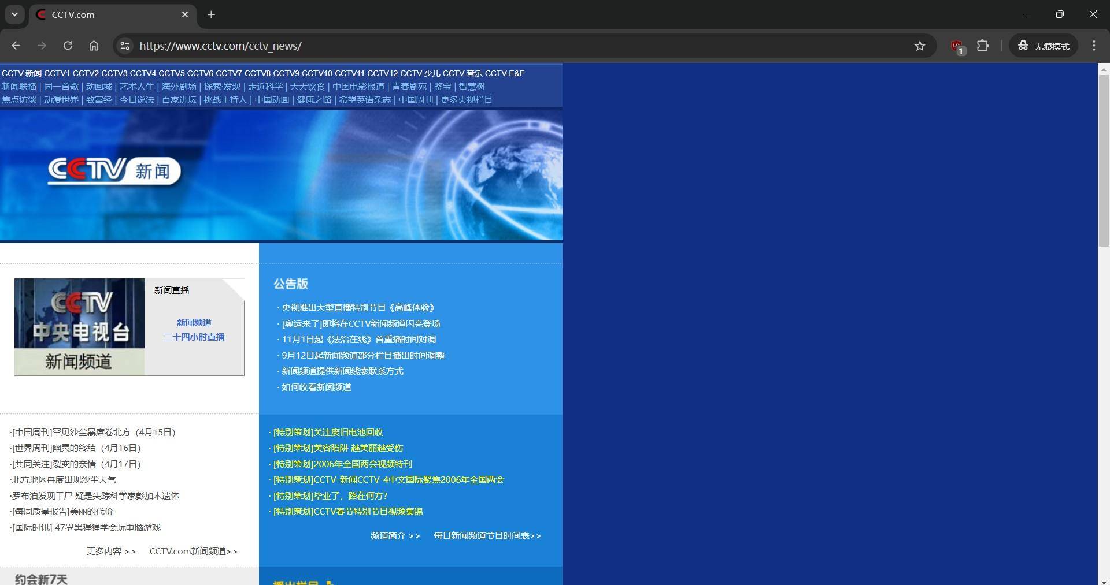The image size is (1110, 585).
Task: Open 毕业了，路在何方 feature
Action: [330, 496]
